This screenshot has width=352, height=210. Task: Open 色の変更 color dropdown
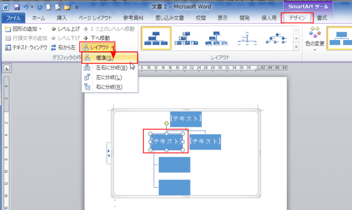(315, 39)
